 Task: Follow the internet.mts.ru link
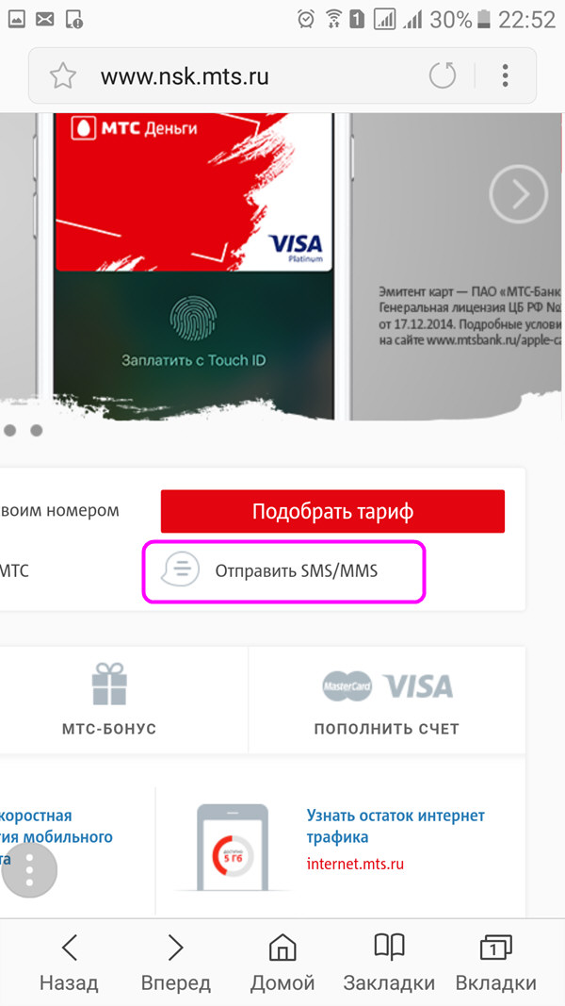pyautogui.click(x=355, y=864)
